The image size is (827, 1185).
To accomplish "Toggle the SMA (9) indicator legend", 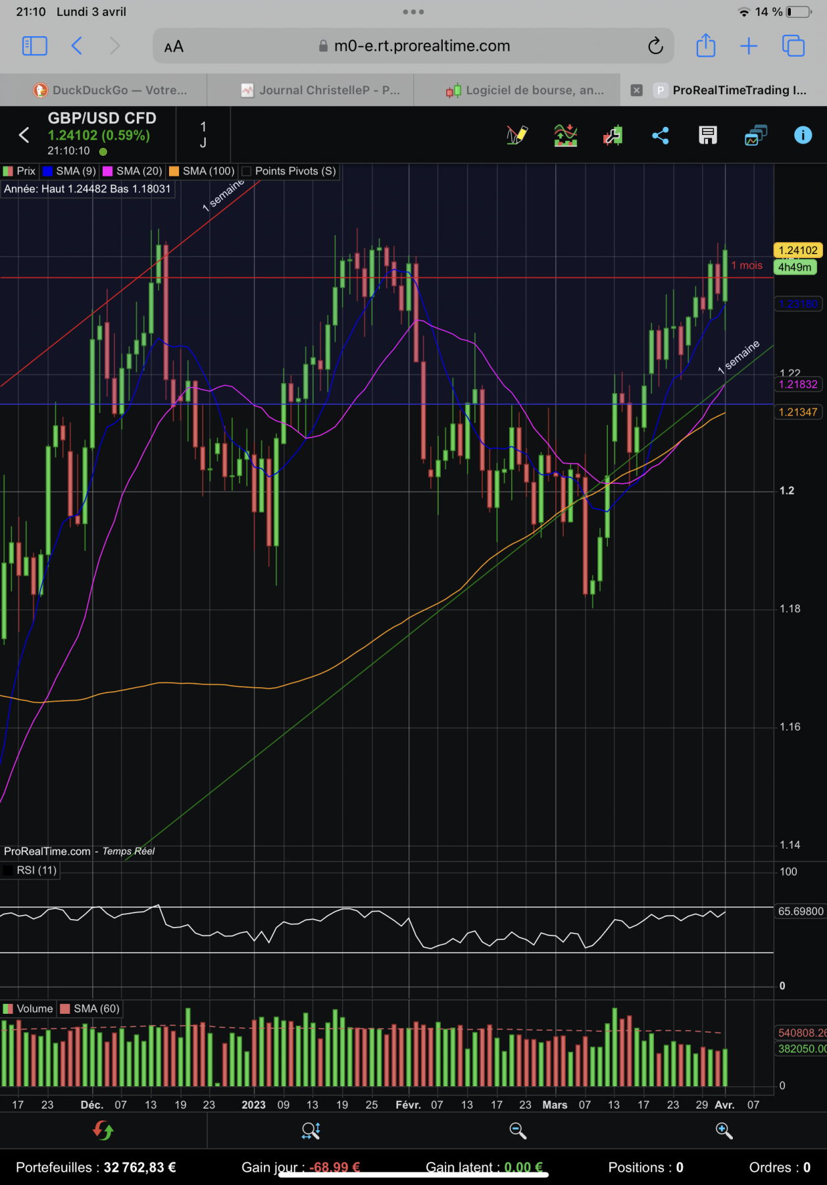I will click(69, 171).
